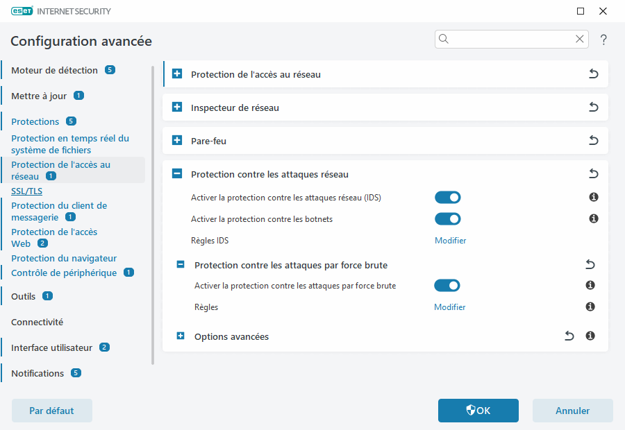625x430 pixels.
Task: Click the Par défaut button
Action: (x=51, y=410)
